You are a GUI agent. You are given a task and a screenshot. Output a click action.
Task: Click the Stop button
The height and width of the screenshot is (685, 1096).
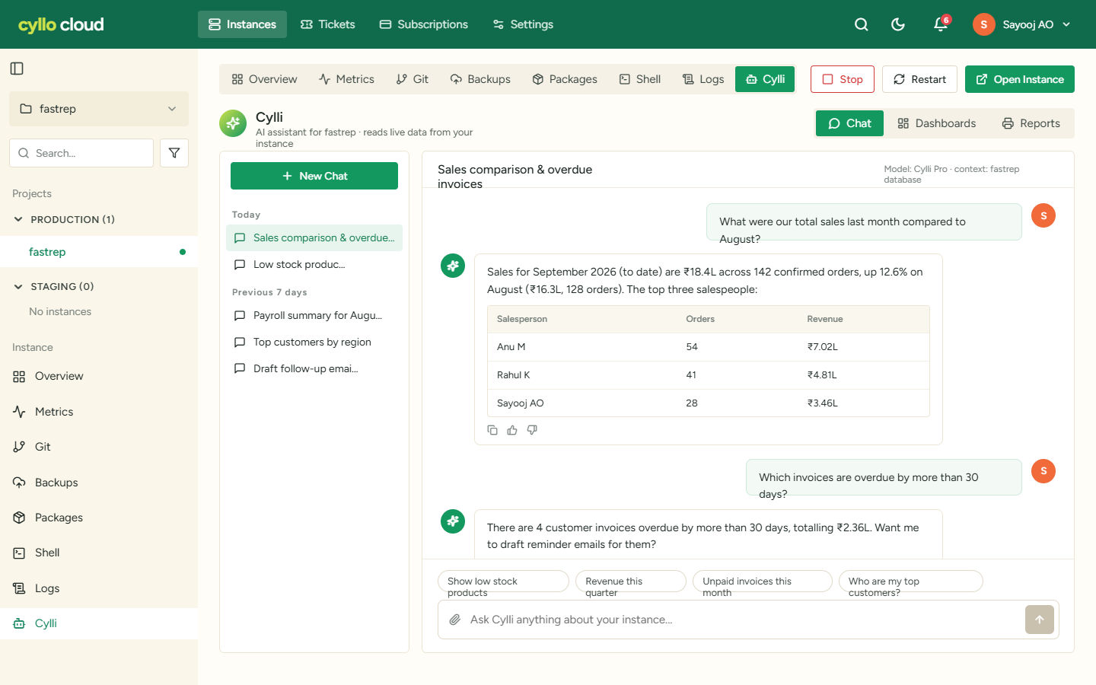pyautogui.click(x=843, y=79)
